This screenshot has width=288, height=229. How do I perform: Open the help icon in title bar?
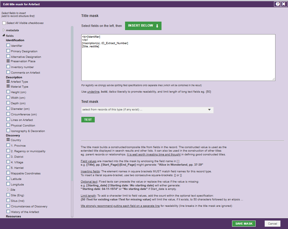[x=278, y=4]
